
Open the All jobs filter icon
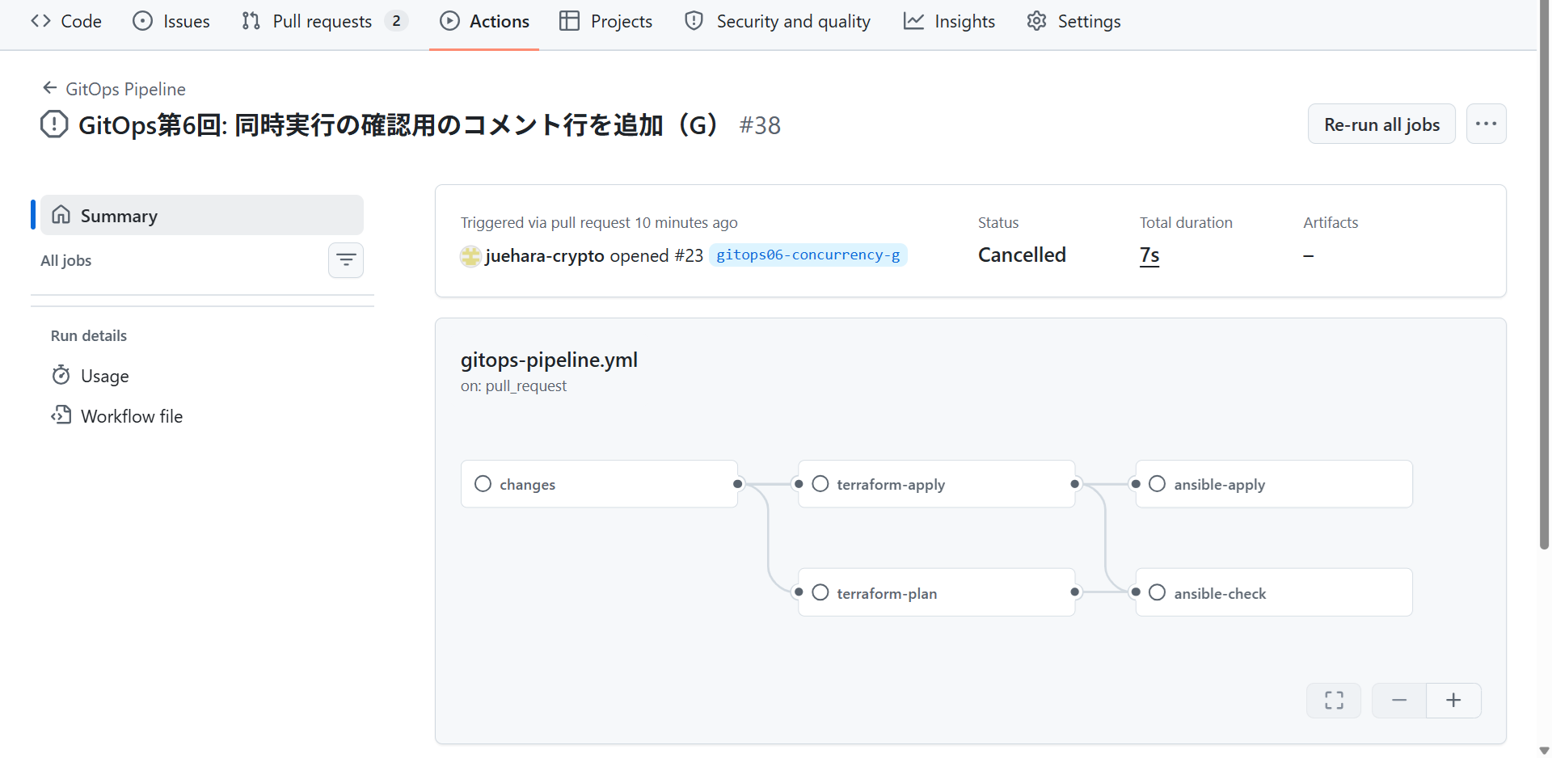(x=346, y=260)
